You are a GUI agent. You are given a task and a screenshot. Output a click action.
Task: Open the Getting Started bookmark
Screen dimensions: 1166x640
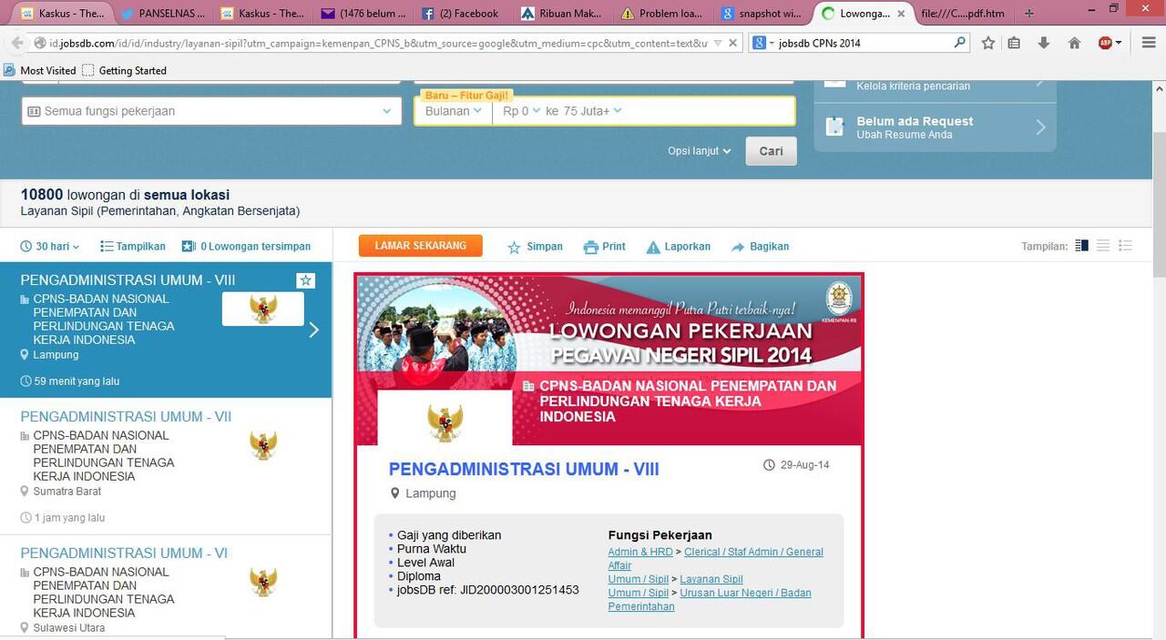(x=124, y=70)
